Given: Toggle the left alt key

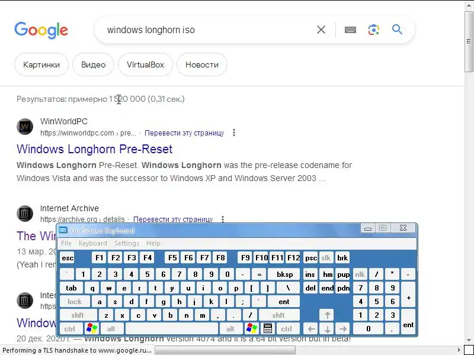Looking at the screenshot, I should pyautogui.click(x=111, y=328).
